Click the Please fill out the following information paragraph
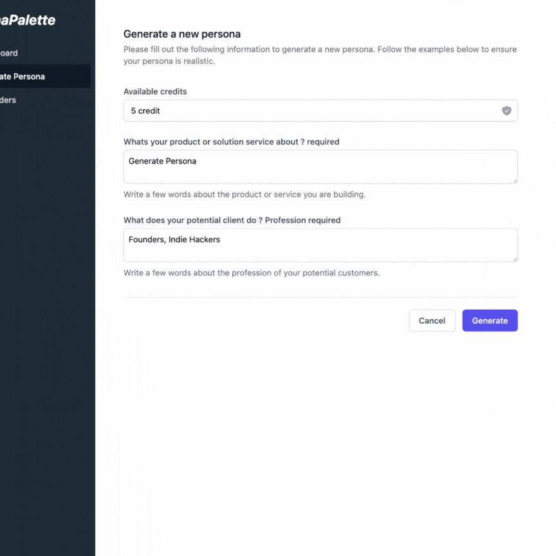 click(x=320, y=55)
